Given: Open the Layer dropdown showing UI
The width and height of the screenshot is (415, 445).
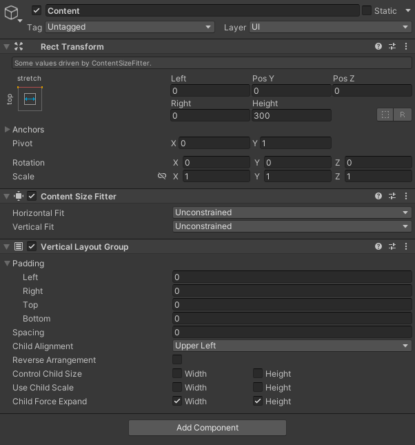Looking at the screenshot, I should click(x=330, y=27).
